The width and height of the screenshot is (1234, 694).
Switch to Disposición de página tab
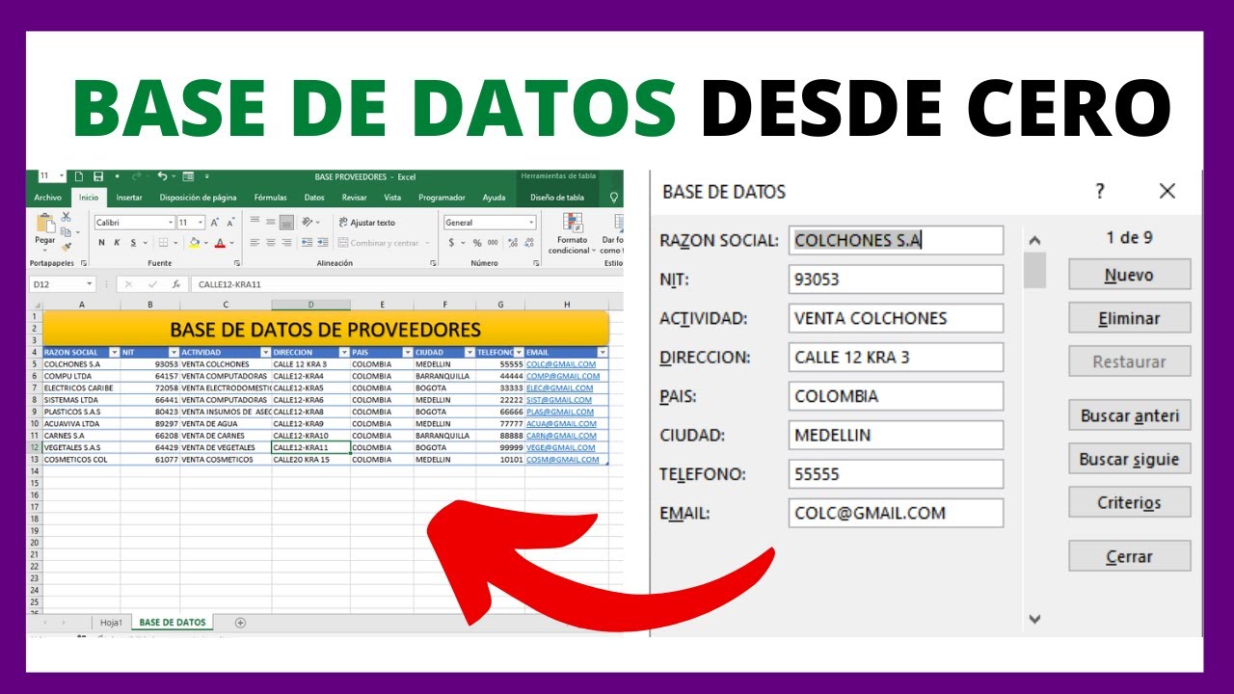[198, 198]
